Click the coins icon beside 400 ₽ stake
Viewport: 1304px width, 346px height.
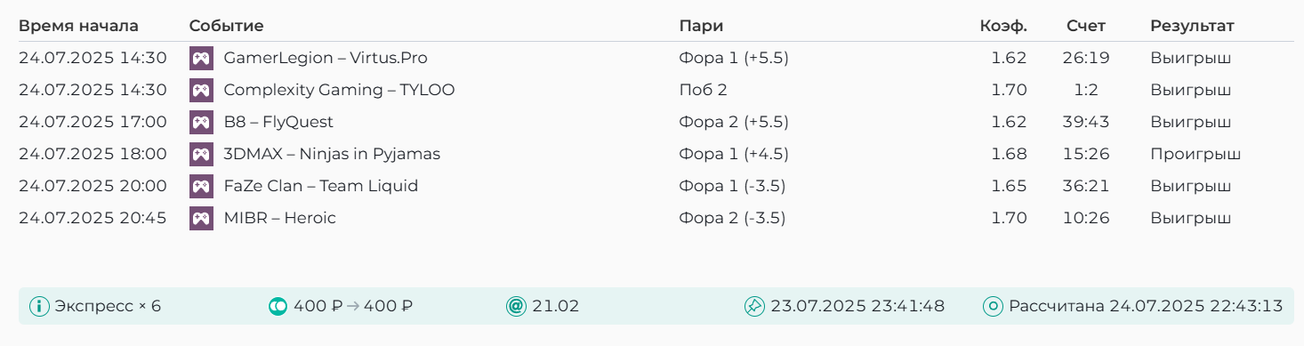tap(278, 307)
